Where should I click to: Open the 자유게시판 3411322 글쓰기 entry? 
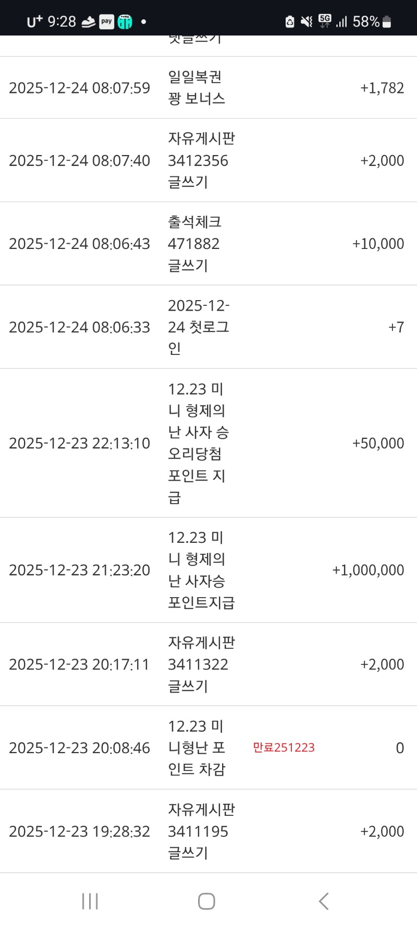[x=201, y=664]
